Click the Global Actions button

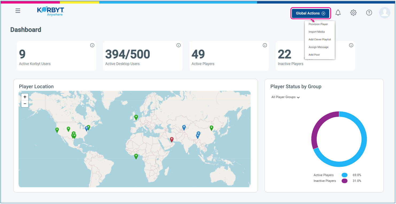click(x=310, y=13)
